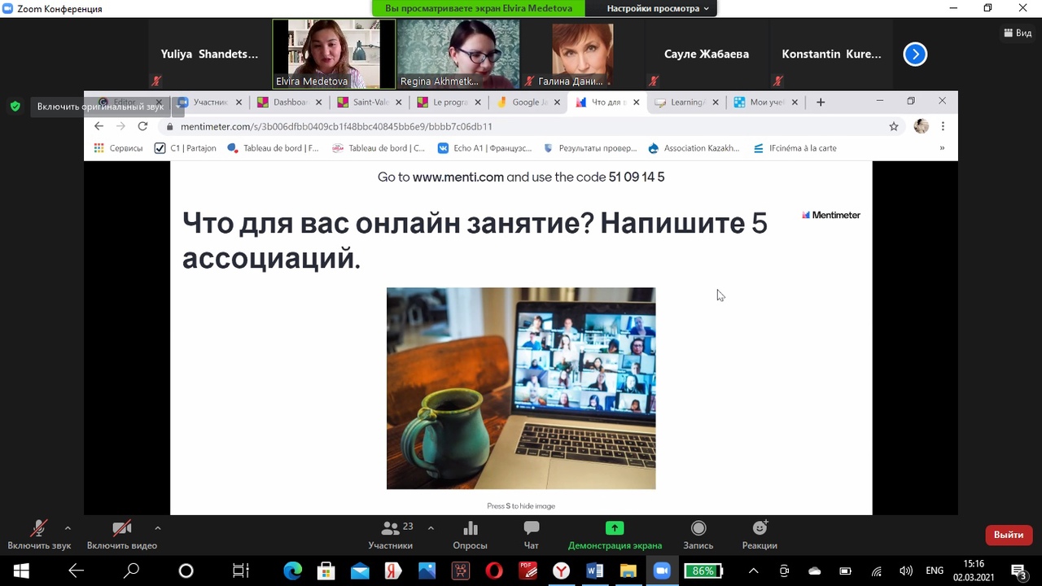
Task: Start recording with Запись button
Action: (x=698, y=536)
